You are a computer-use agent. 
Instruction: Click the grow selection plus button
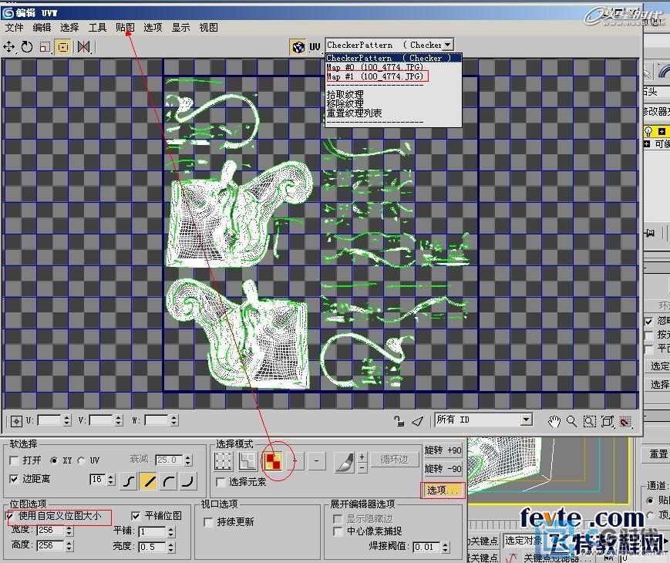(295, 461)
